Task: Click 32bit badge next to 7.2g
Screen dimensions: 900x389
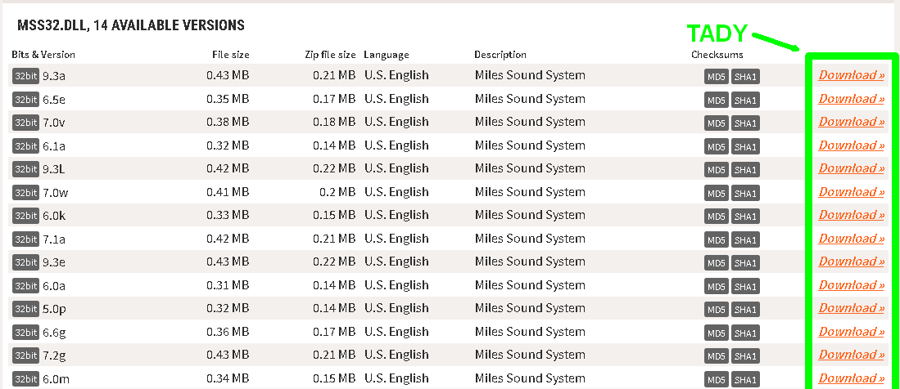Action: coord(25,355)
